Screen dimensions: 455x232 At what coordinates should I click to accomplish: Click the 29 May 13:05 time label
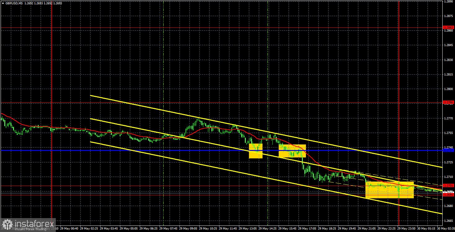pos(248,229)
